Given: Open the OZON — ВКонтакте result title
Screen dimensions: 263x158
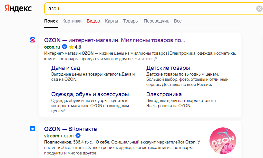Looking at the screenshot, I should pyautogui.click(x=71, y=129).
